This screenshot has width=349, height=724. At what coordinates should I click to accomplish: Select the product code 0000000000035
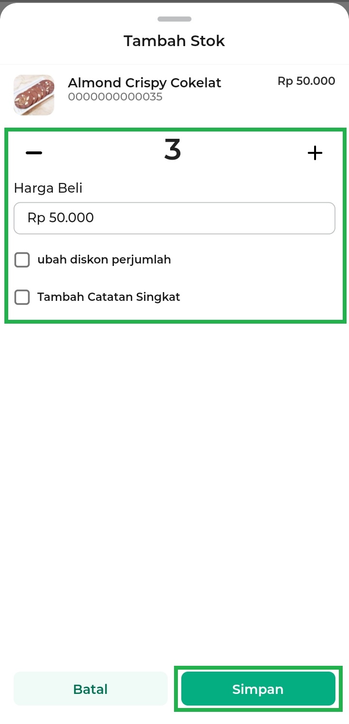(115, 97)
